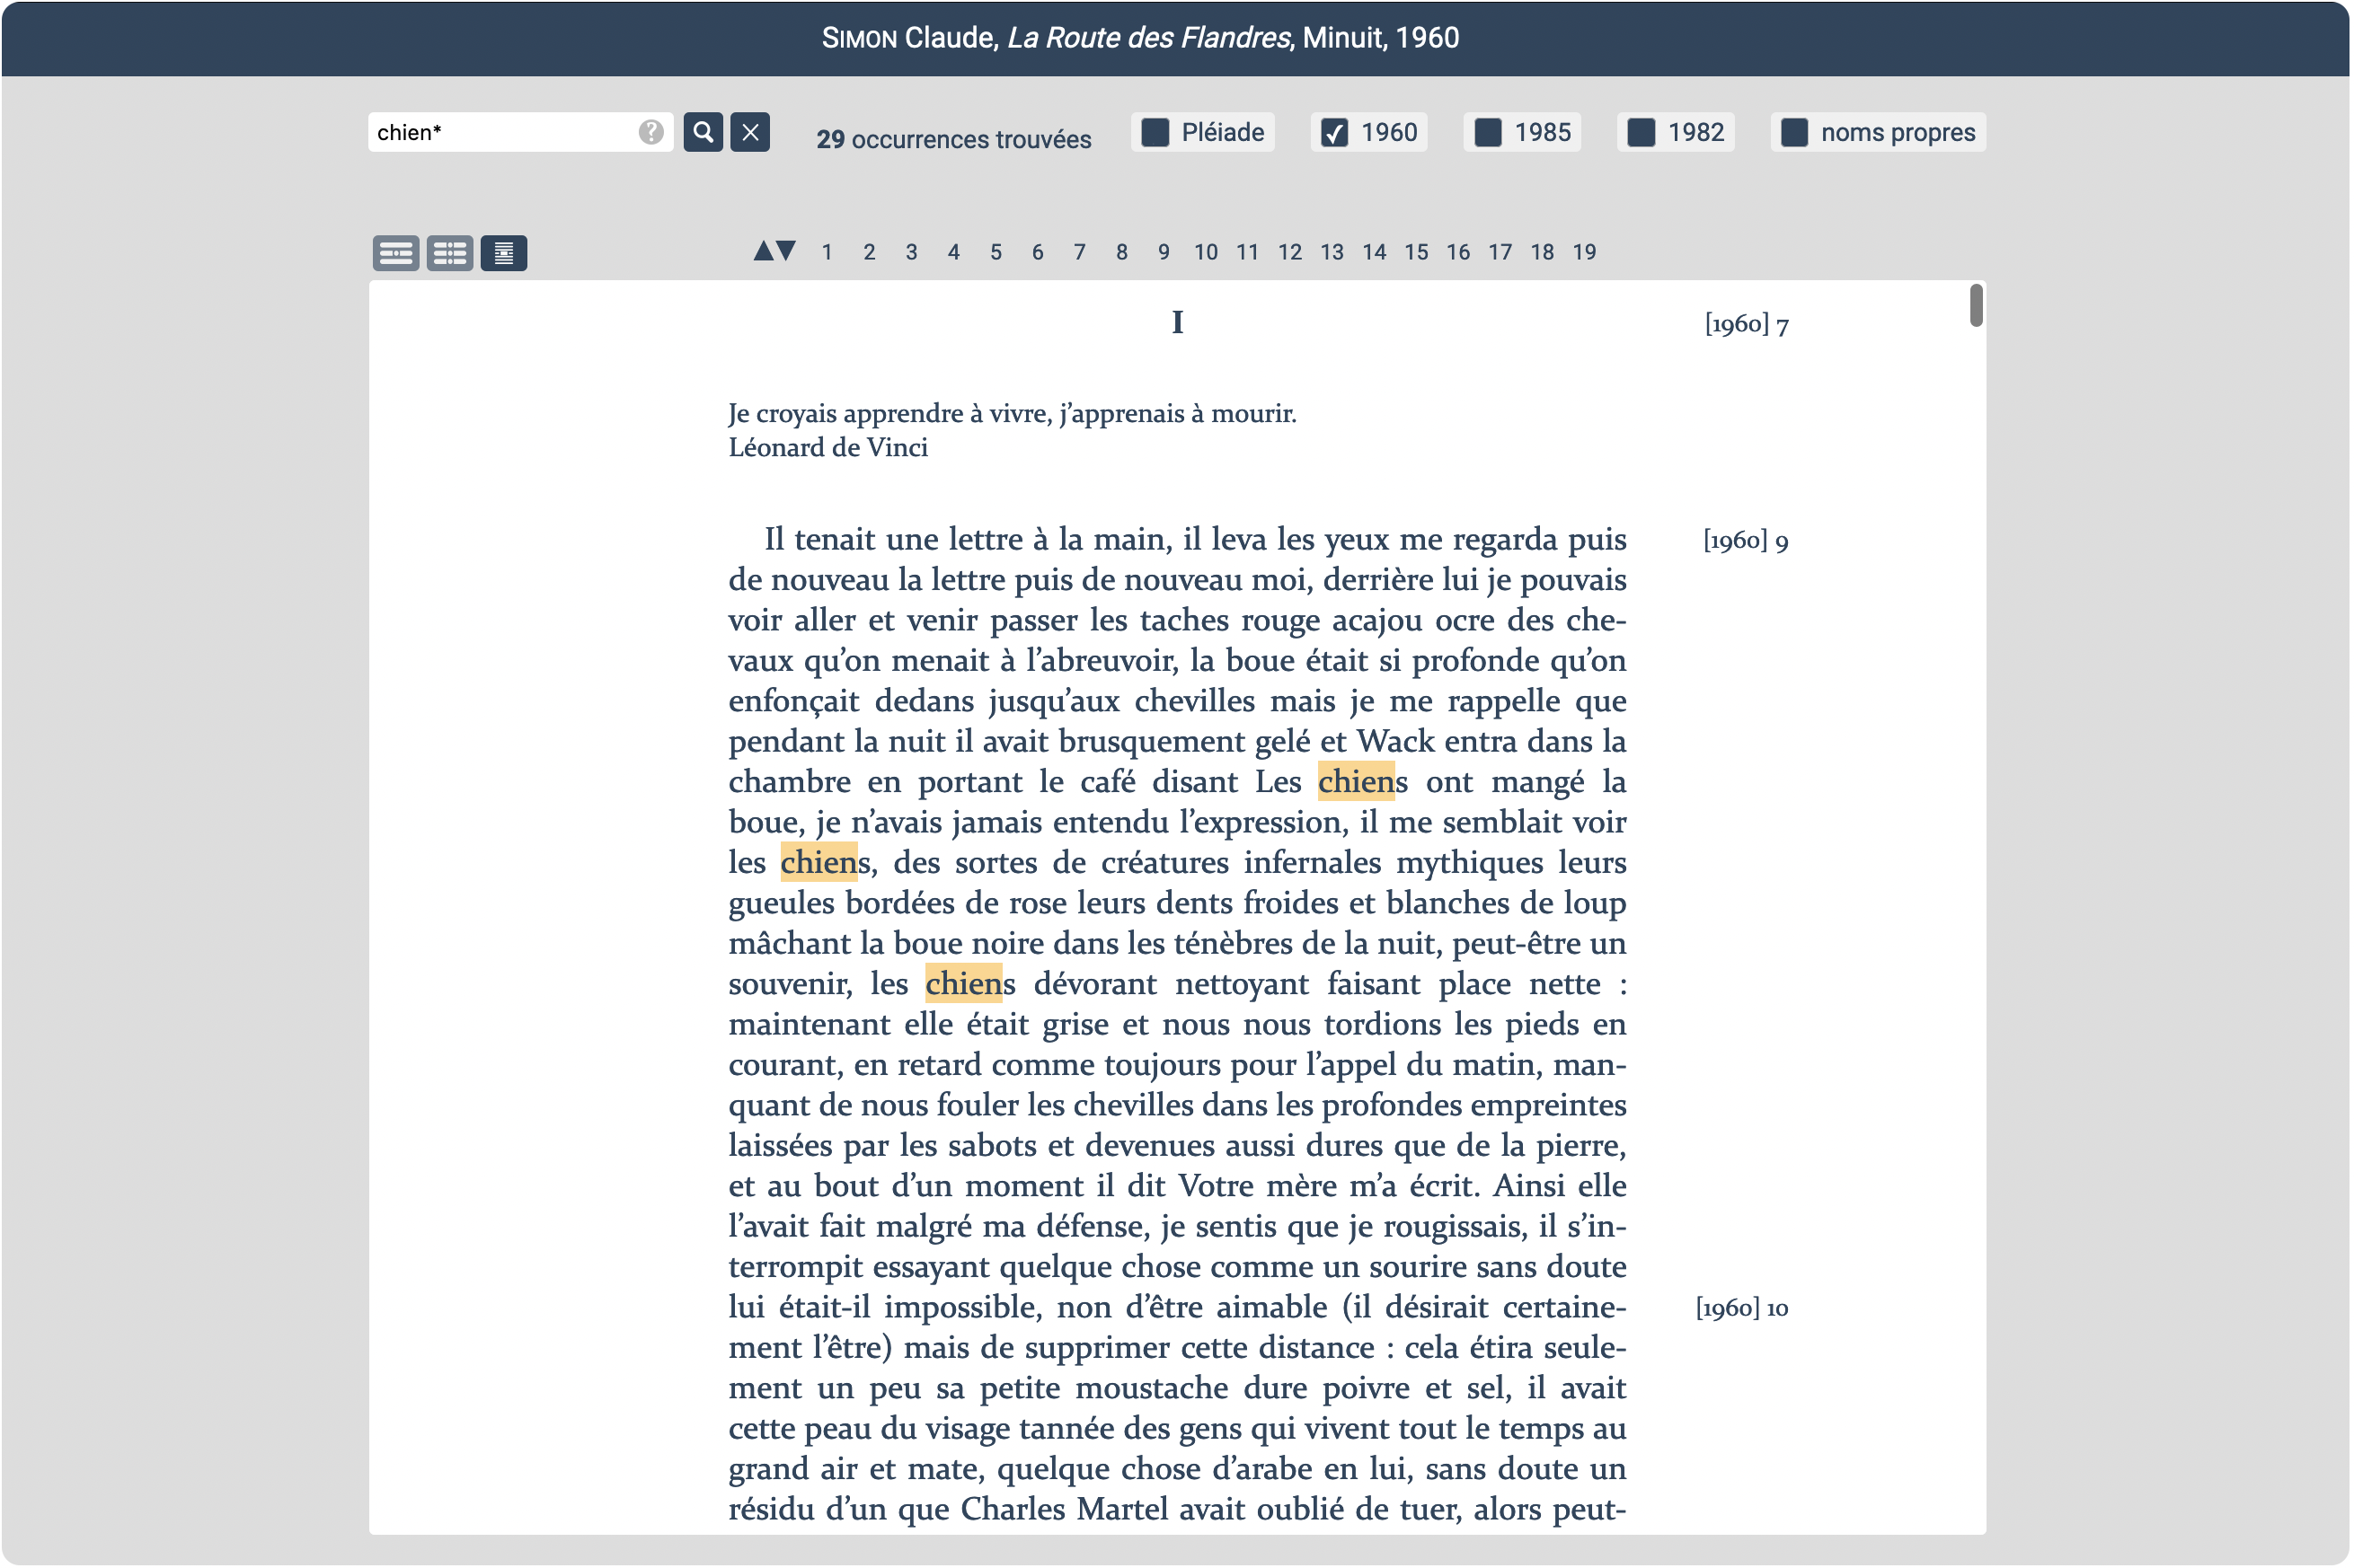2354x1568 pixels.
Task: Focus the search field containing chien*
Action: tap(500, 132)
